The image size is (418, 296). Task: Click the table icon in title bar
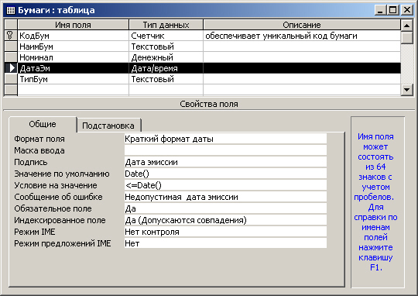coord(11,10)
